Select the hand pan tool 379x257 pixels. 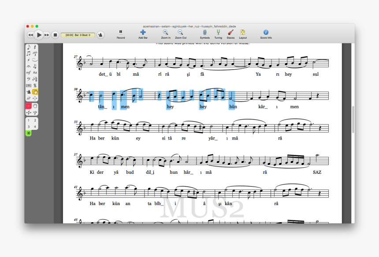[35, 106]
